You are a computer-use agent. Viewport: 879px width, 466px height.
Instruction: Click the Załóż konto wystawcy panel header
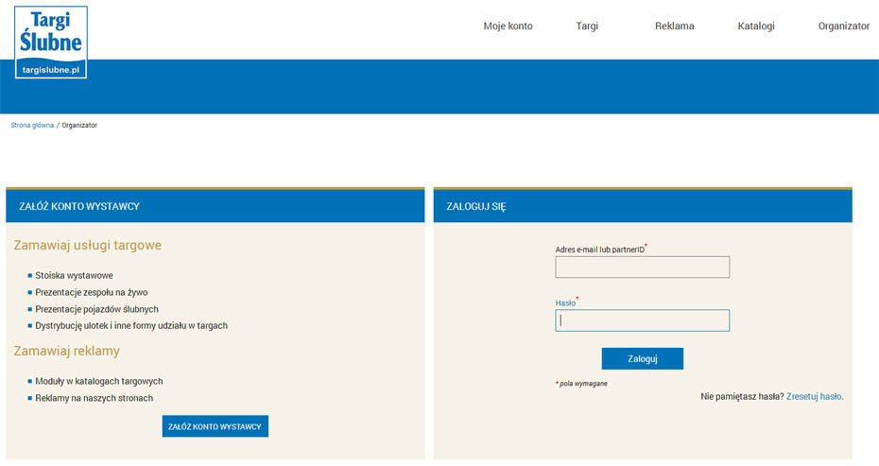pyautogui.click(x=215, y=206)
